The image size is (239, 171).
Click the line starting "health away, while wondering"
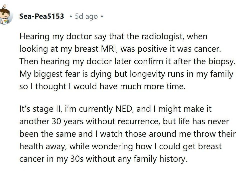pyautogui.click(x=120, y=146)
